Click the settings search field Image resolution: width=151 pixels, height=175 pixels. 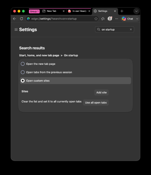click(x=115, y=30)
